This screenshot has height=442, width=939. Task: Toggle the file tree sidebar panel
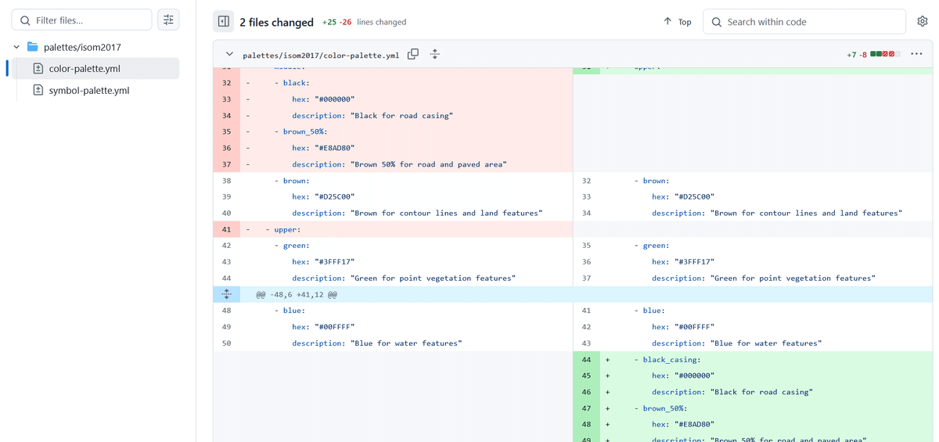click(224, 22)
